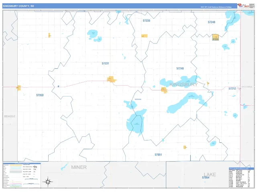
Task: Click the yellow city area on Beadle border
Action: click(x=19, y=88)
